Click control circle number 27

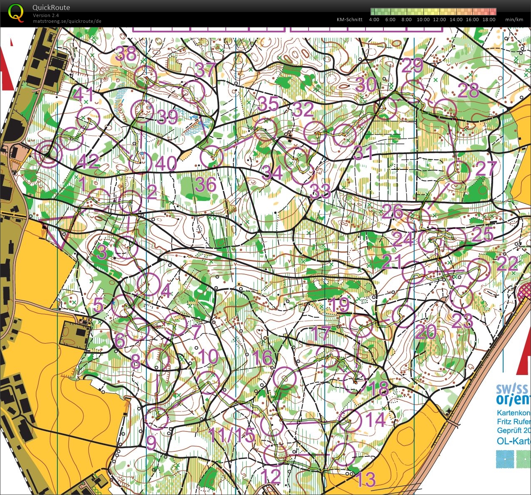(459, 172)
